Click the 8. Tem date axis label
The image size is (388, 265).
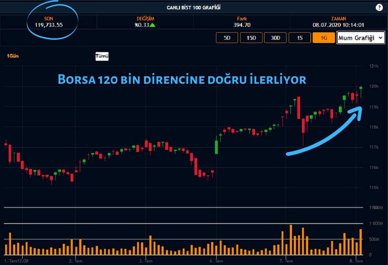[357, 261]
